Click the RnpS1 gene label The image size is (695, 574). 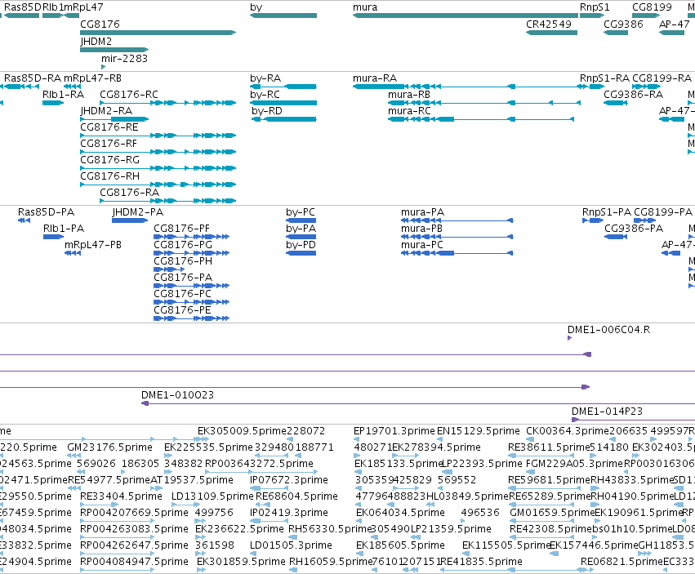595,7
